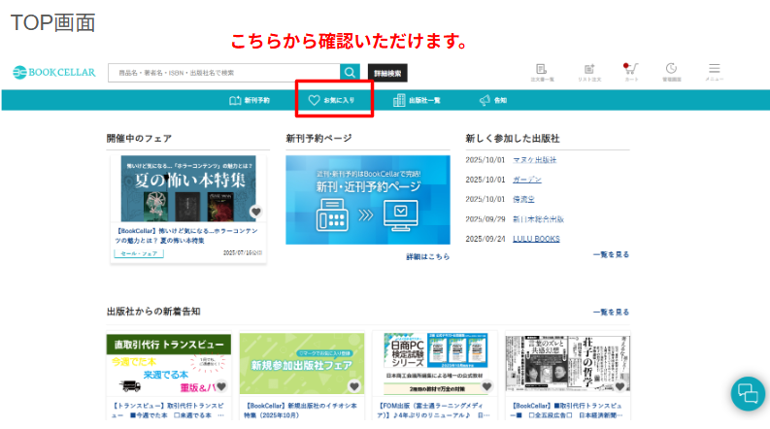This screenshot has width=770, height=429.
Task: Open the 【BookCellar】怖いけど気になる… fair title text
Action: click(186, 236)
